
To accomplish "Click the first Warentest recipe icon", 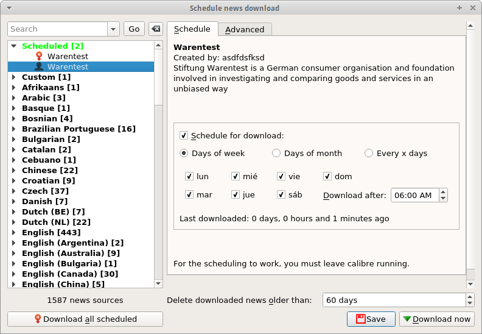I will click(39, 56).
